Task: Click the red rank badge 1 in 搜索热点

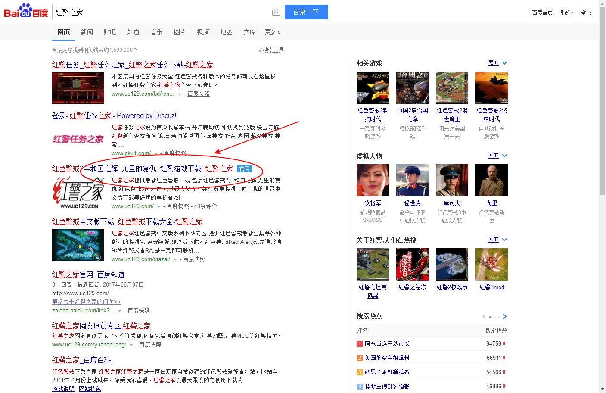Action: click(x=359, y=343)
